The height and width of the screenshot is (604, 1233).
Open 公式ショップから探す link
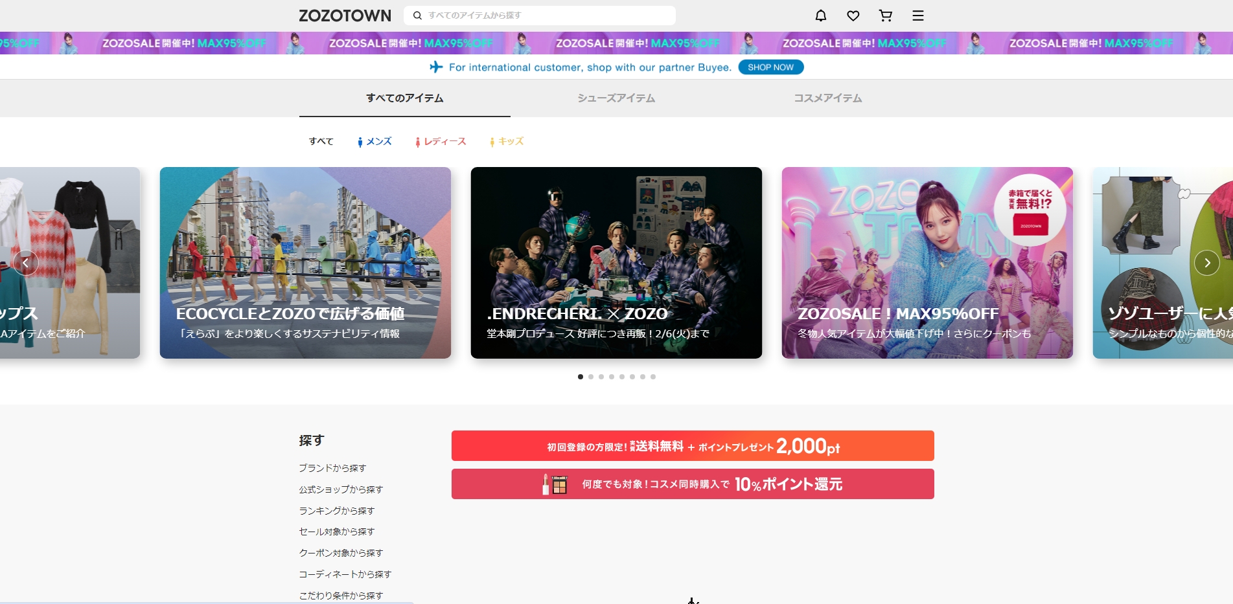[341, 489]
